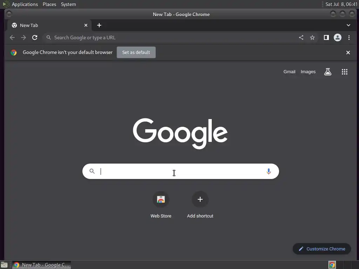Open the Gmail link
Screen dimensions: 359x269
tap(289, 72)
